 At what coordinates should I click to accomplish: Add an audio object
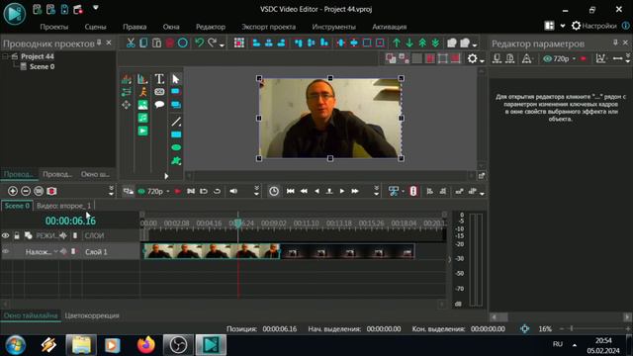coord(142,118)
